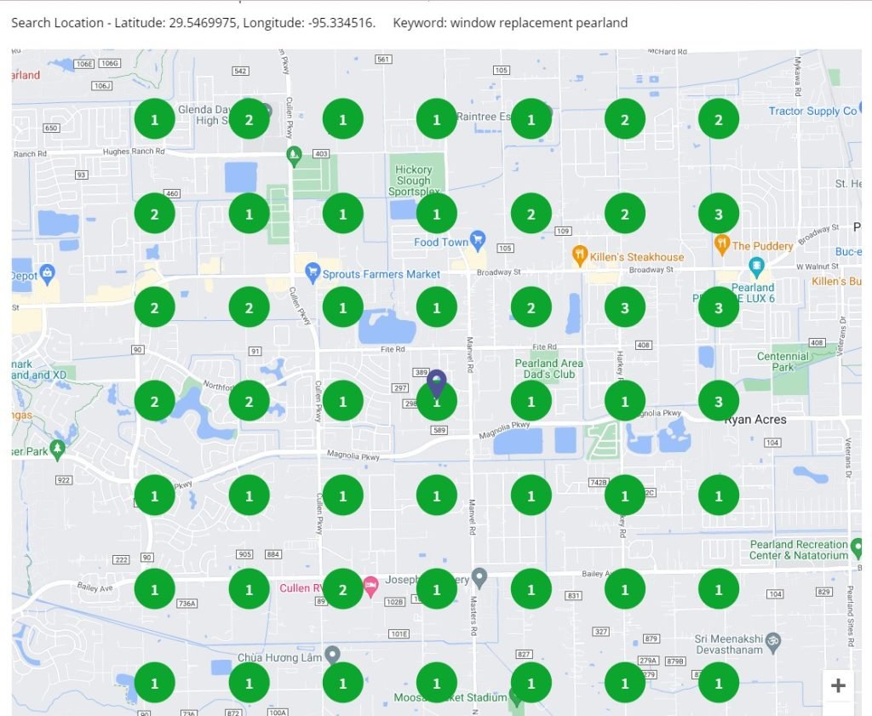This screenshot has height=716, width=872.
Task: Open the gray pin above Chùa Hương Lâm
Action: click(x=333, y=654)
